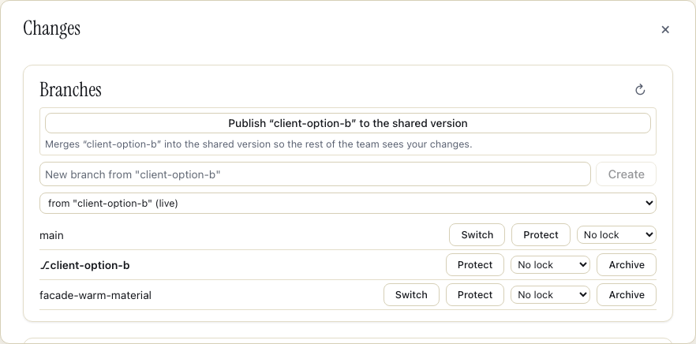The height and width of the screenshot is (344, 696).
Task: Switch to the main branch
Action: pyautogui.click(x=477, y=235)
